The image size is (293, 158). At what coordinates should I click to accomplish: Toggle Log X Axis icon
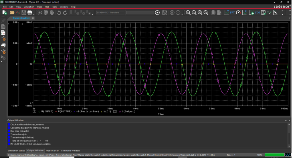click(244, 13)
